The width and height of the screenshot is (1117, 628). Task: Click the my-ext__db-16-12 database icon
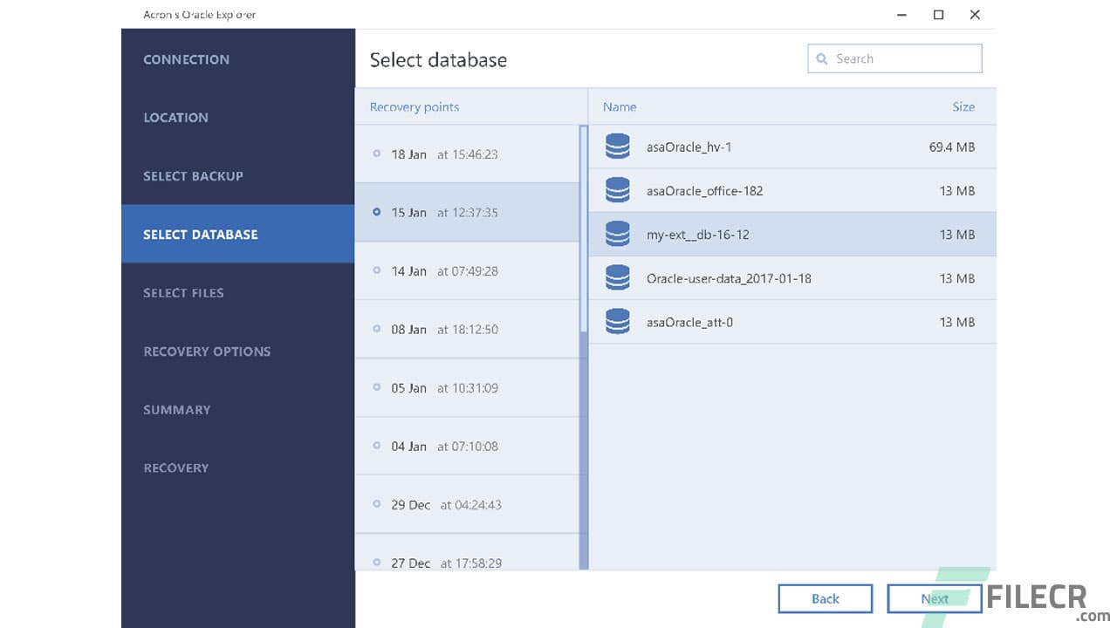618,234
